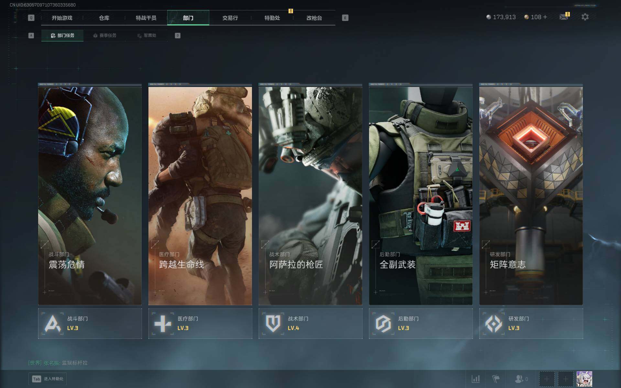The image size is (621, 388).
Task: Open the friends list icon
Action: [x=519, y=379]
